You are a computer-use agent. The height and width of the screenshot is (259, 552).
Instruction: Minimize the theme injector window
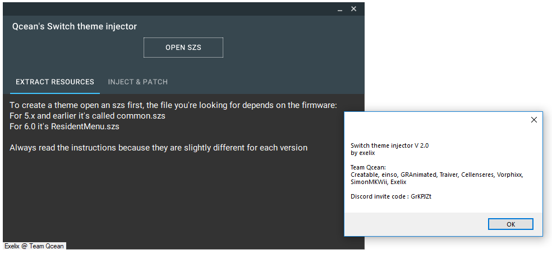tap(340, 10)
